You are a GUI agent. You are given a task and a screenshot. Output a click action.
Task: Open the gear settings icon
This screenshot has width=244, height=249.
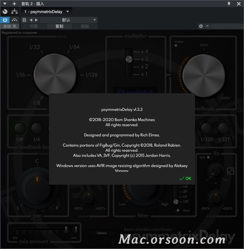201,26
